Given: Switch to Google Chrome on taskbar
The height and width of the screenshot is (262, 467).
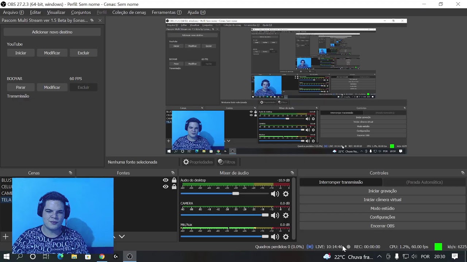Looking at the screenshot, I should (x=102, y=257).
